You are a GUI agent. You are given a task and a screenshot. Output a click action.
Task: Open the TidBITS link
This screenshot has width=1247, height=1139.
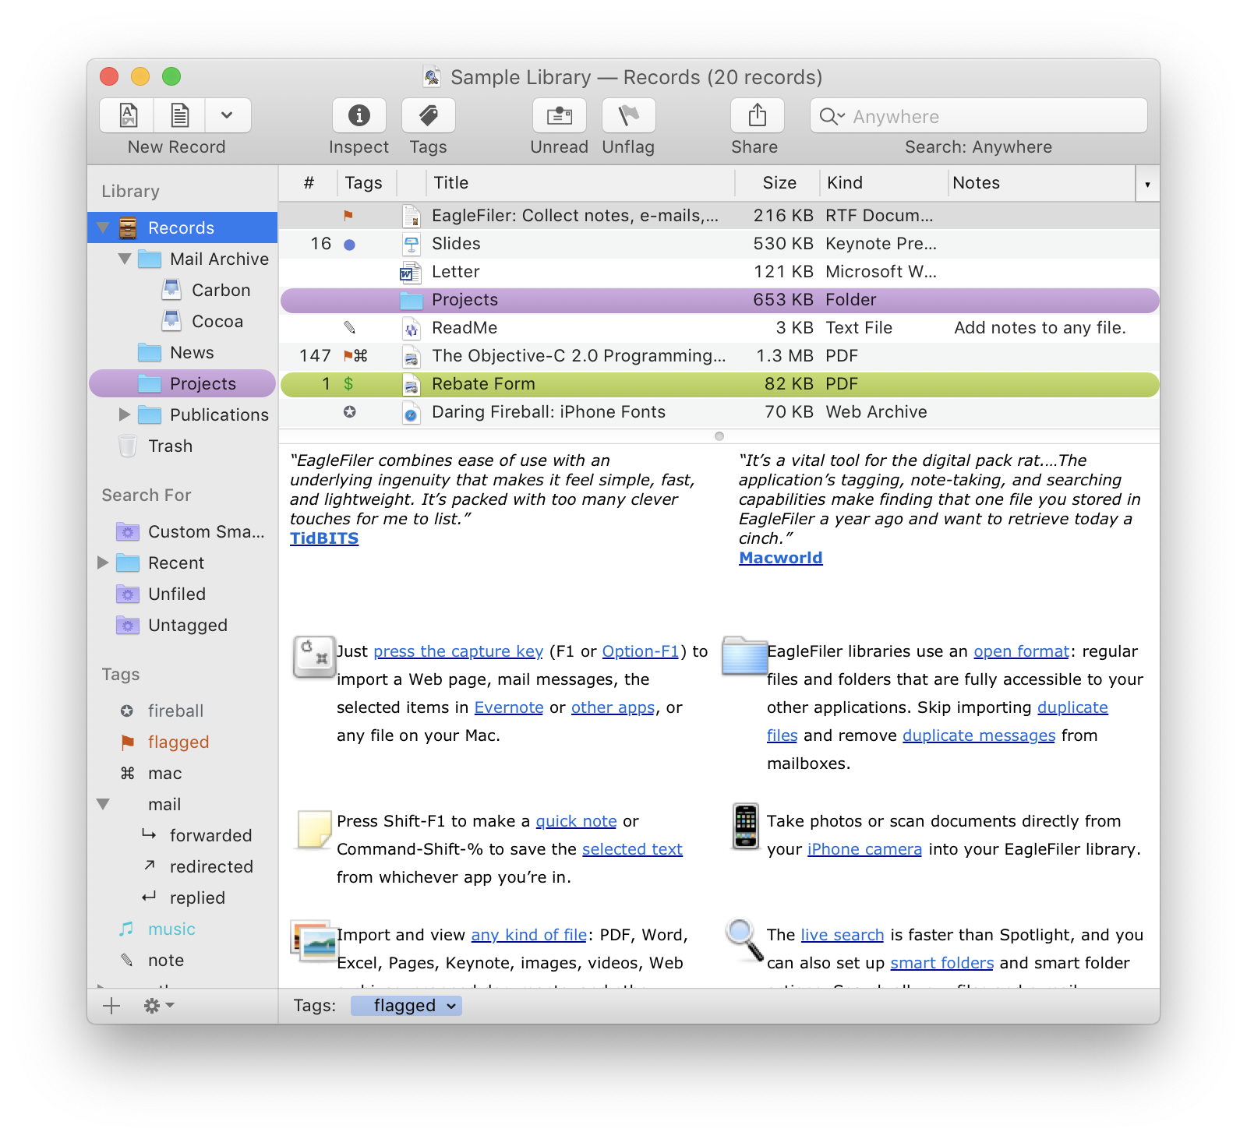point(323,538)
